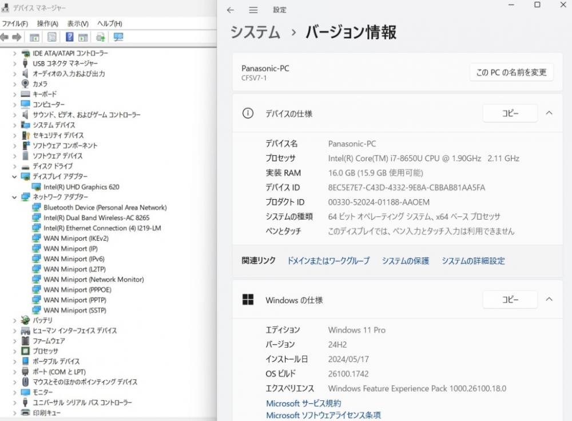Select マウスとそのほかのポインティング デバイス item
Image resolution: width=572 pixels, height=421 pixels.
pyautogui.click(x=85, y=382)
